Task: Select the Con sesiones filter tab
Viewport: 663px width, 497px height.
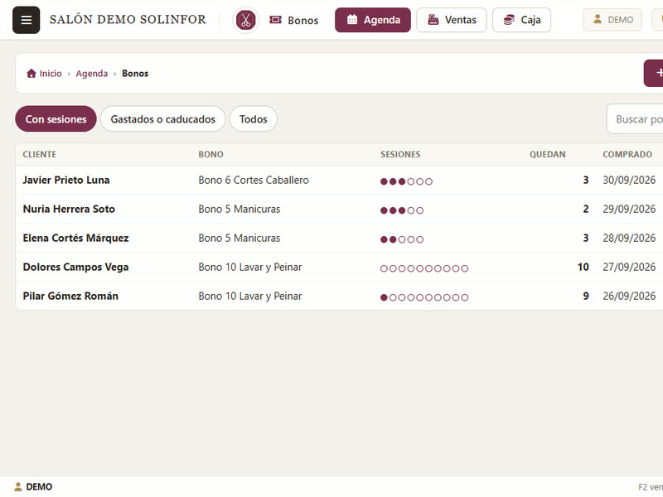Action: point(56,118)
